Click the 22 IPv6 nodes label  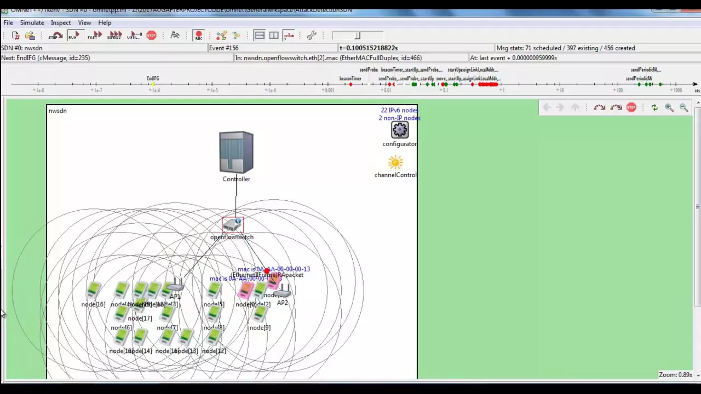pos(400,111)
